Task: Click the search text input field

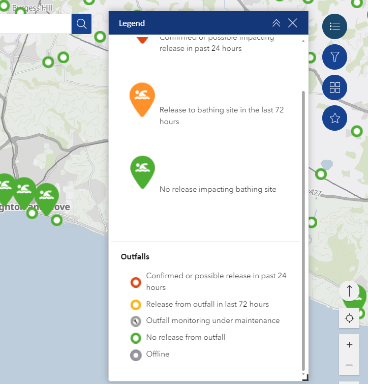Action: (35, 23)
